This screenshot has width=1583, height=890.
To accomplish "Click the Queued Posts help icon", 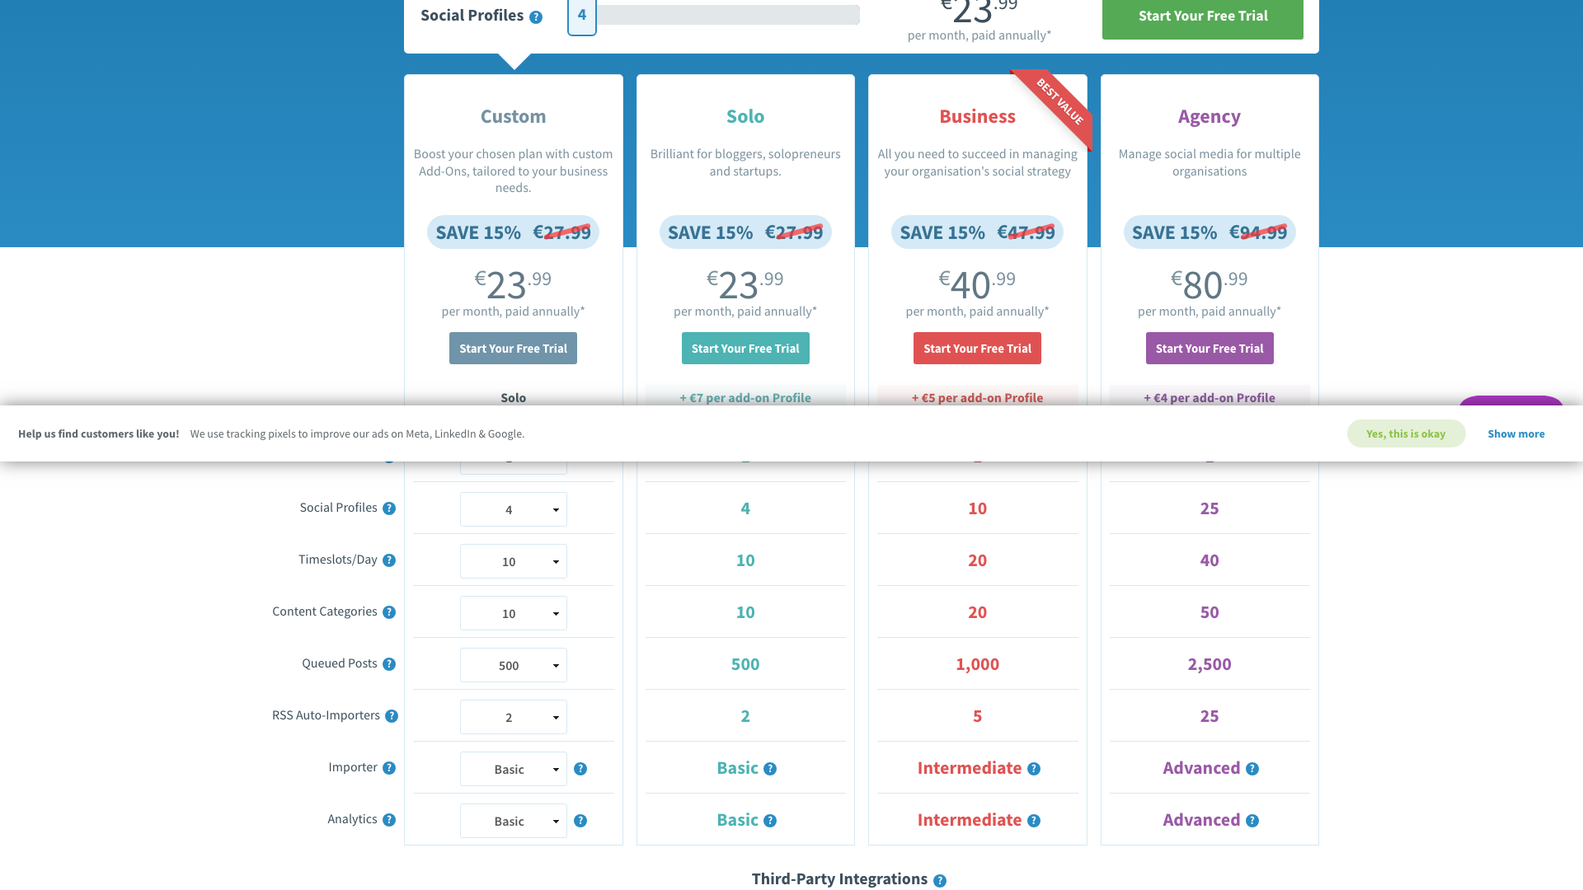I will pos(389,663).
